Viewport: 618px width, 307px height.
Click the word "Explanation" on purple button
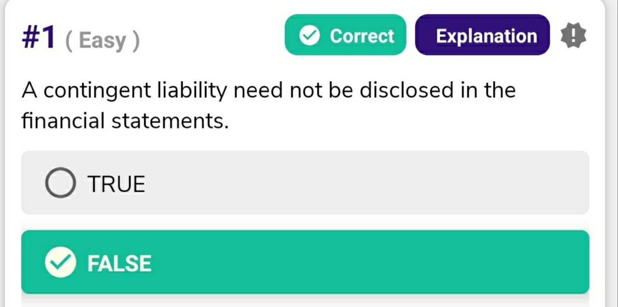click(x=487, y=36)
